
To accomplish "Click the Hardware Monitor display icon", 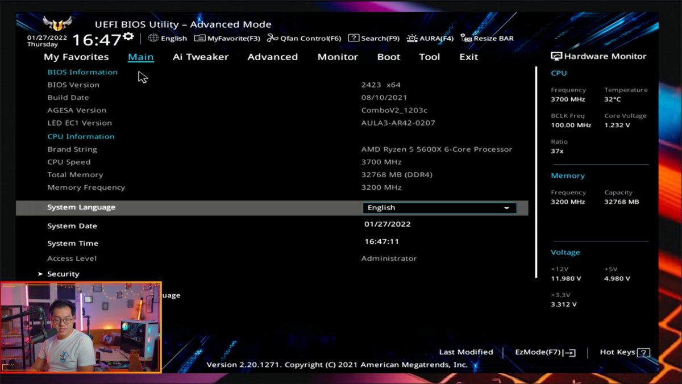I will (556, 56).
